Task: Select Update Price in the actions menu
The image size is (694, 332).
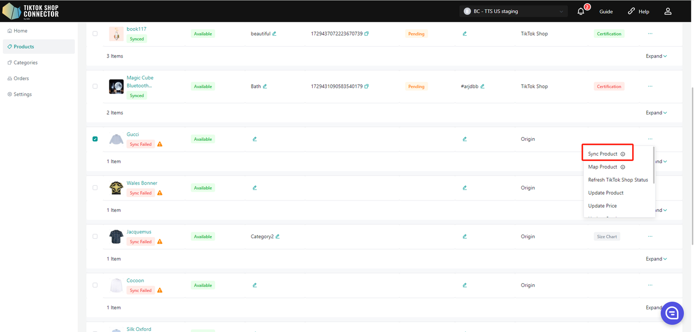Action: click(x=602, y=206)
